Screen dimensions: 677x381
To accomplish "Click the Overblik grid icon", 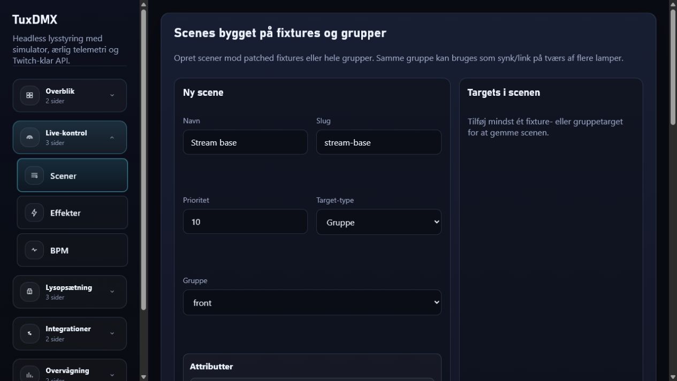I will pos(29,95).
